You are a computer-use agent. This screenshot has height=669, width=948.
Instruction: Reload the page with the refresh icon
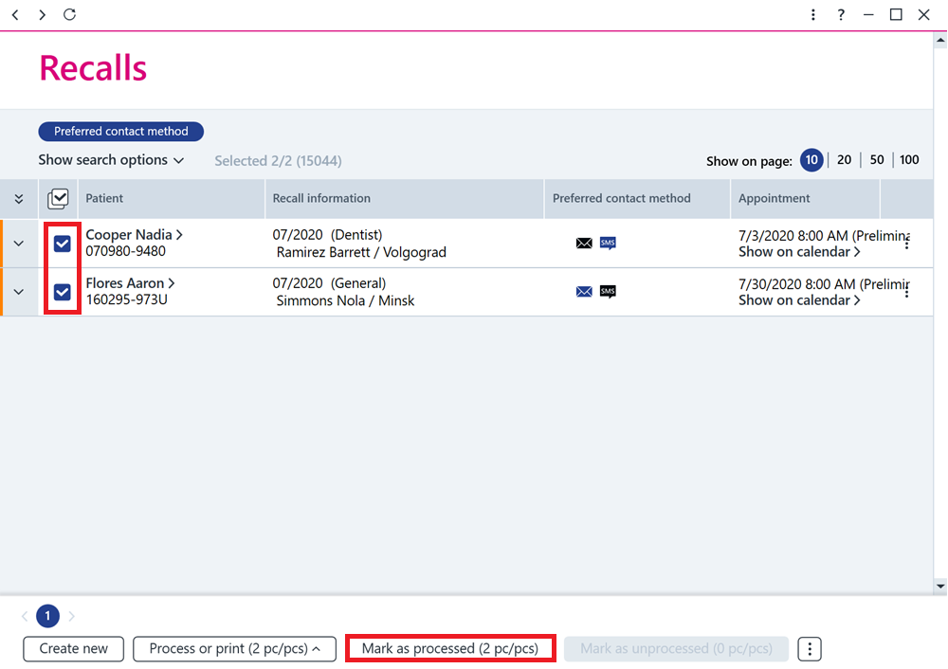pyautogui.click(x=69, y=14)
